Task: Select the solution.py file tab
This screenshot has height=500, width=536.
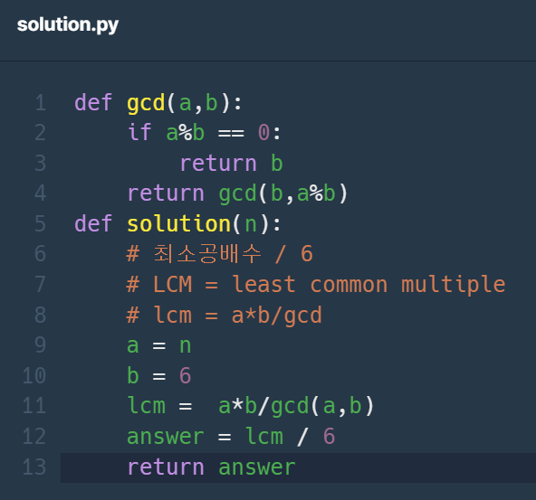Action: tap(68, 25)
